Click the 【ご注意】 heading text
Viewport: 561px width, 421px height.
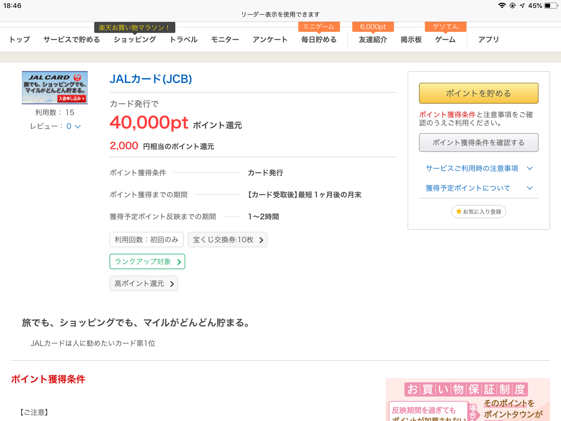coord(34,412)
